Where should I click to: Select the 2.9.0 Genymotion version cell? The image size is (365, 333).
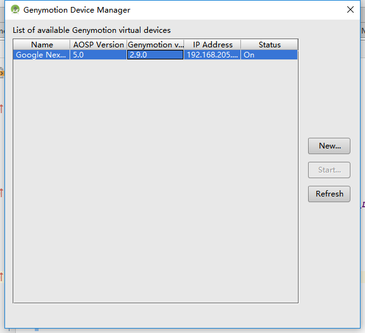click(x=155, y=55)
